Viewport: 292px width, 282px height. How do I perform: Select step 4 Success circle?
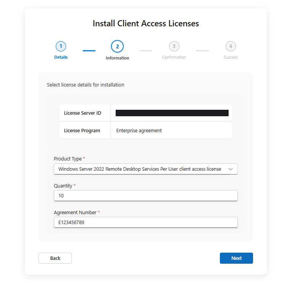[231, 46]
